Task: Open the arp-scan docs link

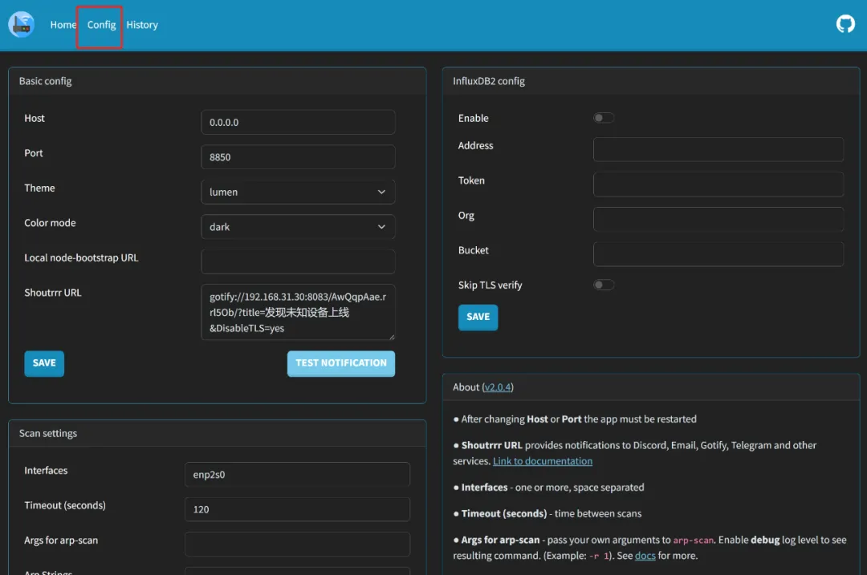Action: pyautogui.click(x=645, y=556)
